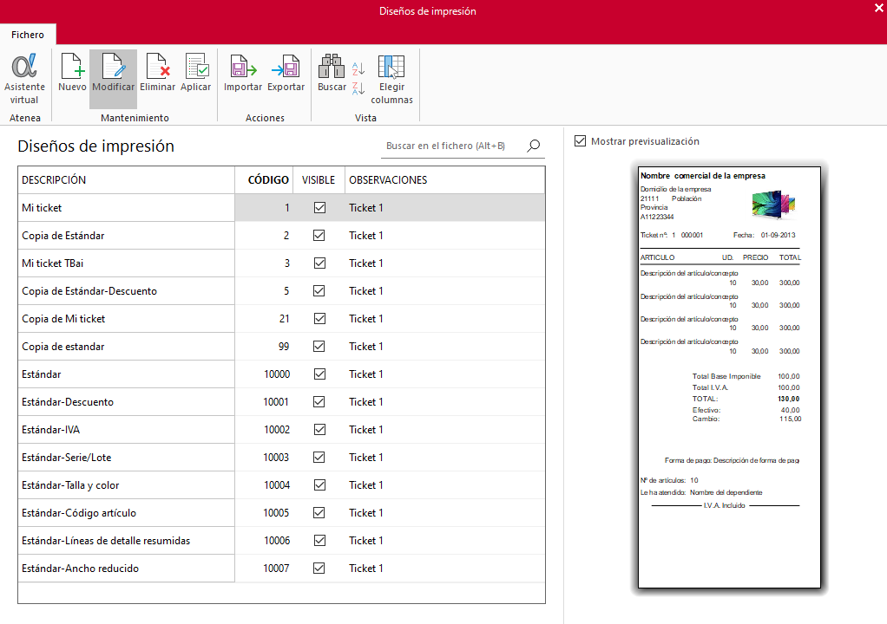Toggle visible checkbox for Copia de Estándar-Descuento

click(319, 291)
